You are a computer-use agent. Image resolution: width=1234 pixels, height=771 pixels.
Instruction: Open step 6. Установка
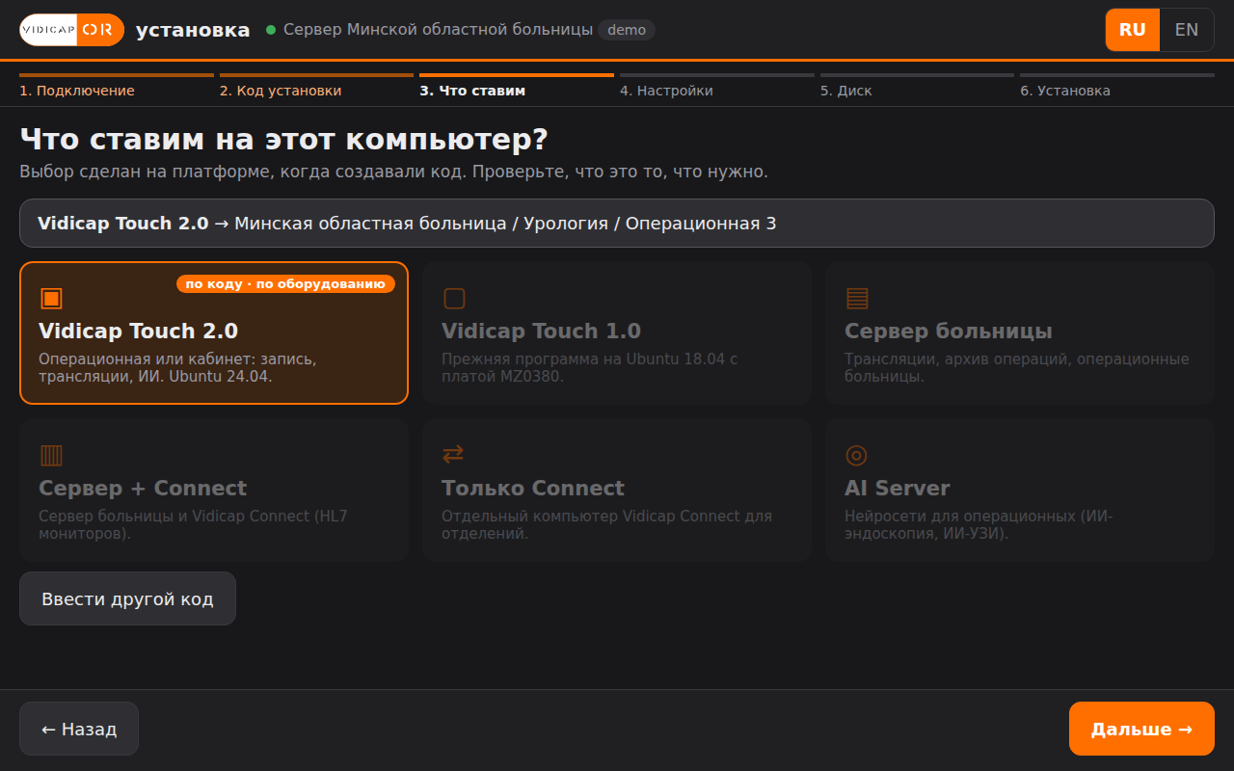1117,86
